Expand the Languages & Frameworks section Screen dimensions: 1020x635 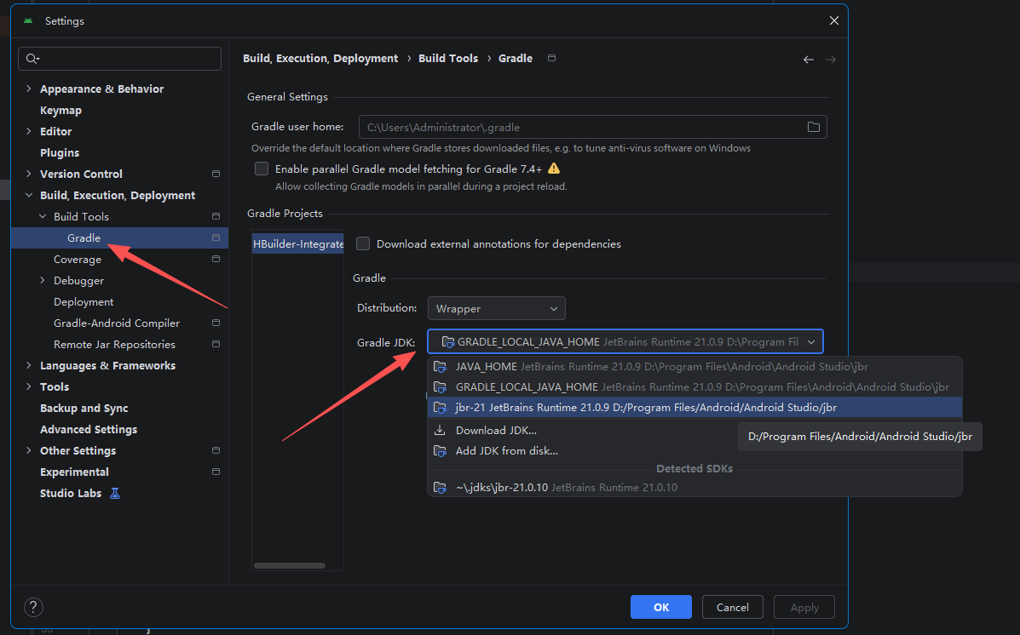tap(29, 365)
